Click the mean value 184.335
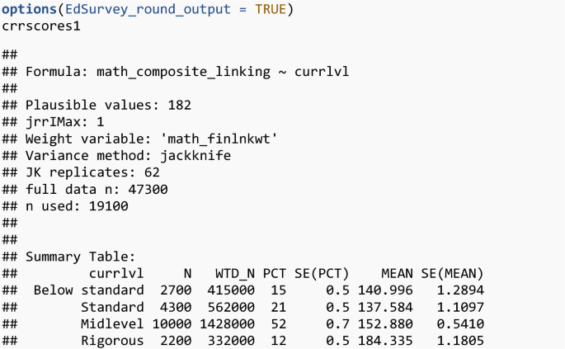This screenshot has height=349, width=565. (x=385, y=341)
